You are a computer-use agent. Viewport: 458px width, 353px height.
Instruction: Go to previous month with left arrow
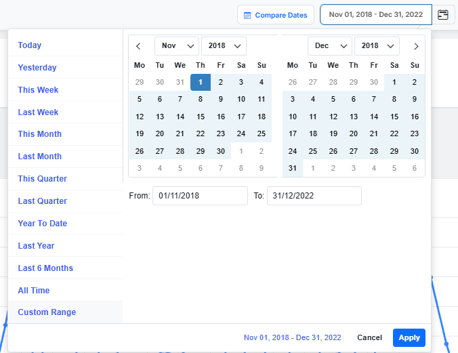pyautogui.click(x=139, y=46)
